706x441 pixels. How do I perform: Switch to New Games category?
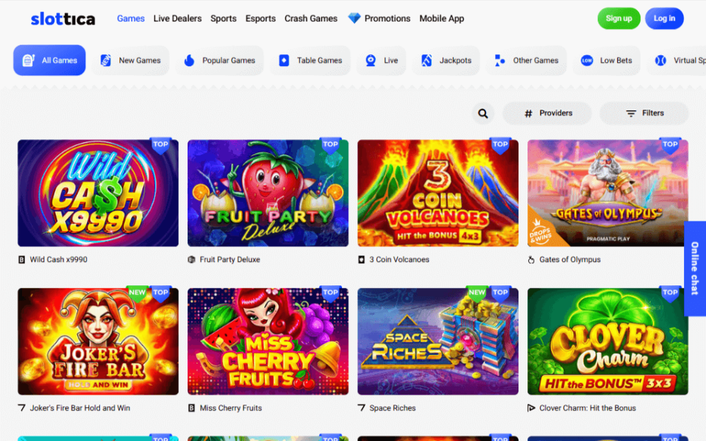(130, 61)
